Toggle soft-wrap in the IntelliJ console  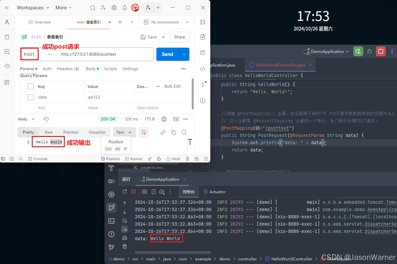click(125, 221)
